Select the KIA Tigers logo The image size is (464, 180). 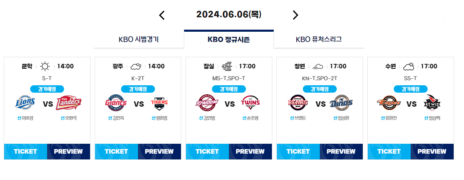[159, 103]
